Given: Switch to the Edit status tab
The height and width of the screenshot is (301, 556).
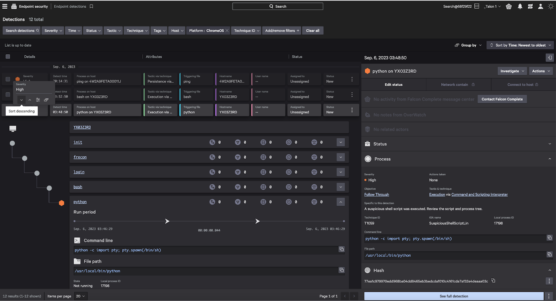Looking at the screenshot, I should click(393, 85).
